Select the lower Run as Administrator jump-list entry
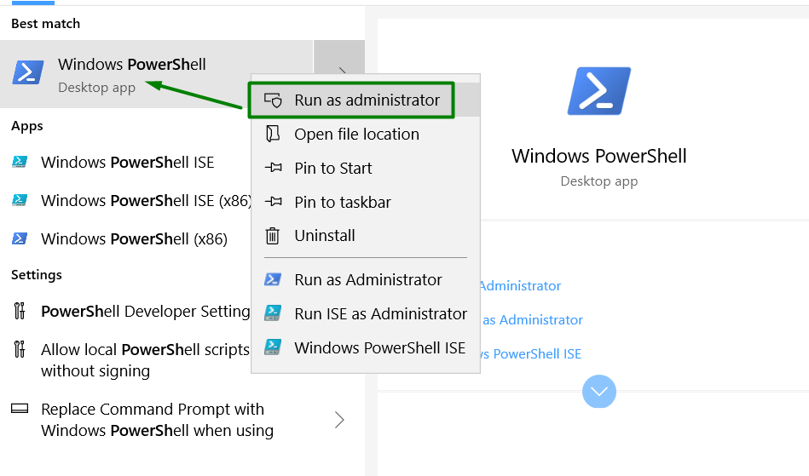Image resolution: width=809 pixels, height=476 pixels. pyautogui.click(x=366, y=279)
